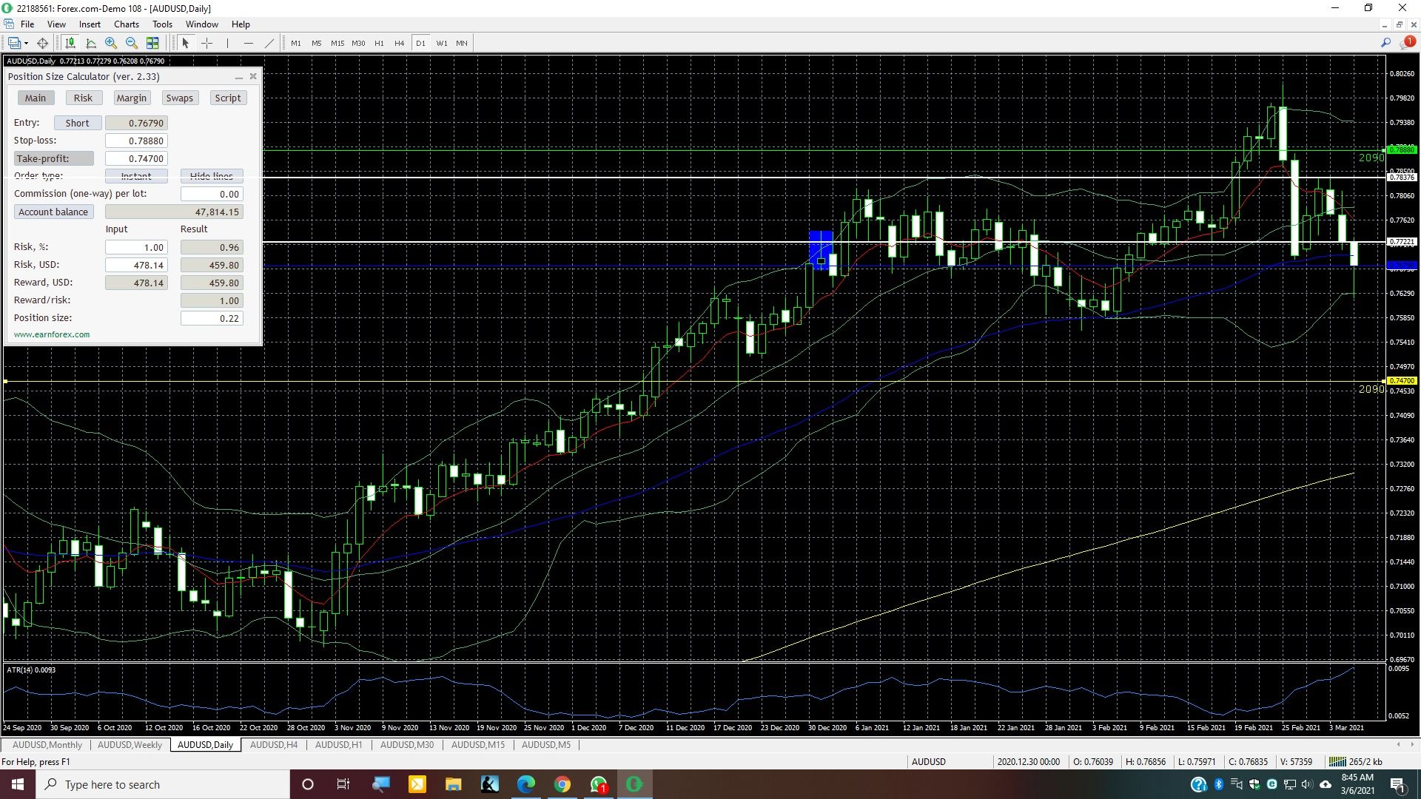Click the Hide lines button

[212, 176]
